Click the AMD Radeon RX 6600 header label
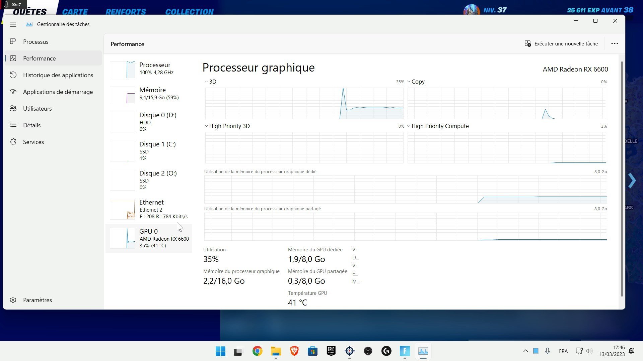 coord(575,69)
